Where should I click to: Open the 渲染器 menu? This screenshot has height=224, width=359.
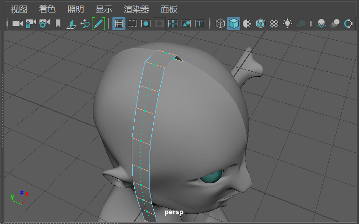[x=137, y=9]
